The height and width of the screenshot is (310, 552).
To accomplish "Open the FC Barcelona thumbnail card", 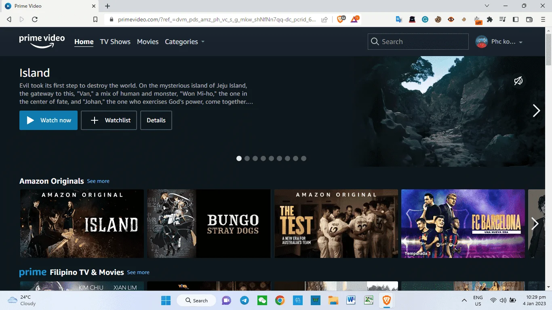I will tap(463, 224).
